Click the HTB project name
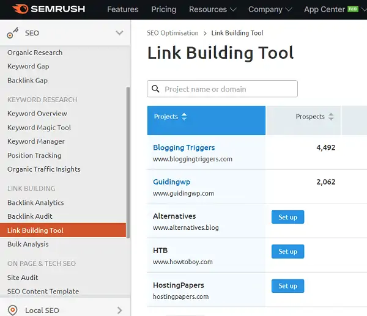This screenshot has height=316, width=367. pos(160,251)
